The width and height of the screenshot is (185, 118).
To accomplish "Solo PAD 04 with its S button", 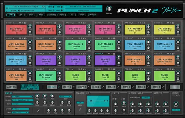I will [x=111, y=23].
